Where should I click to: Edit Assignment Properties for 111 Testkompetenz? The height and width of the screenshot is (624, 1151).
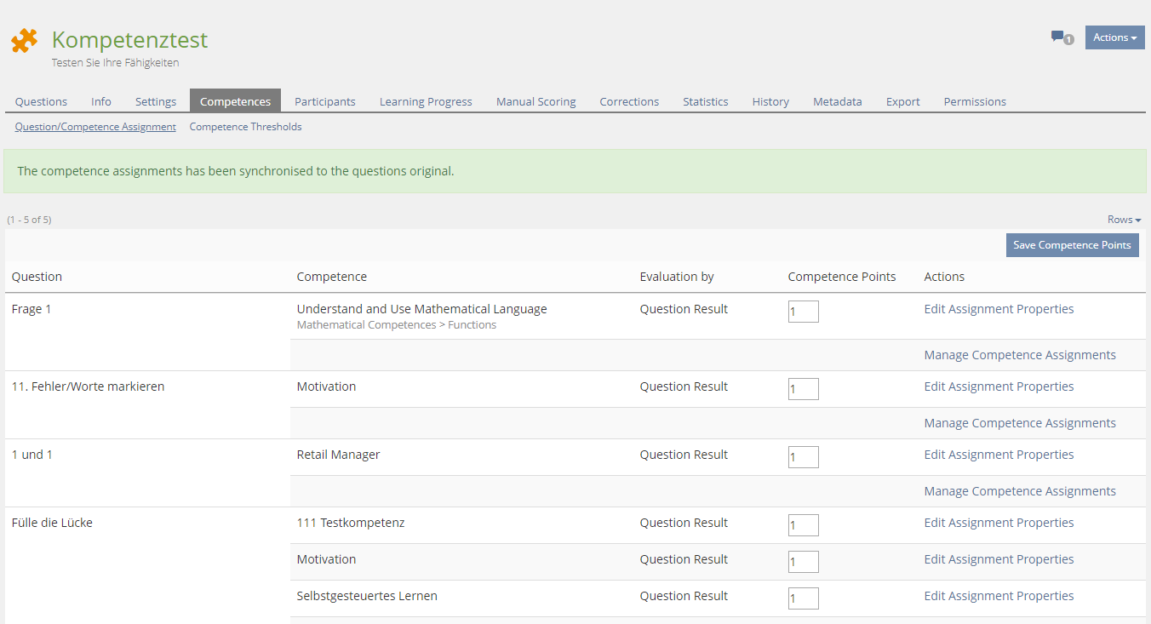coord(999,523)
